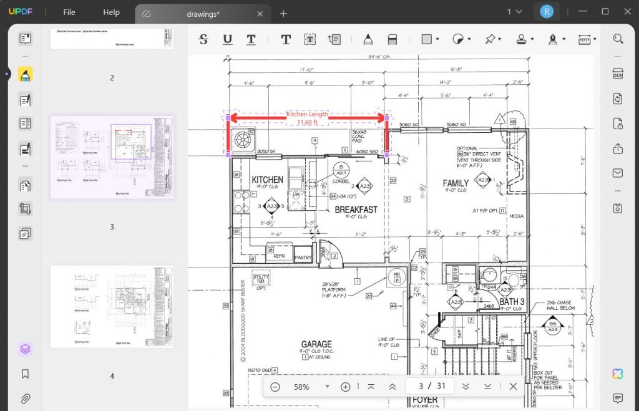
Task: Open the Crop Pages tool
Action: pos(24,208)
